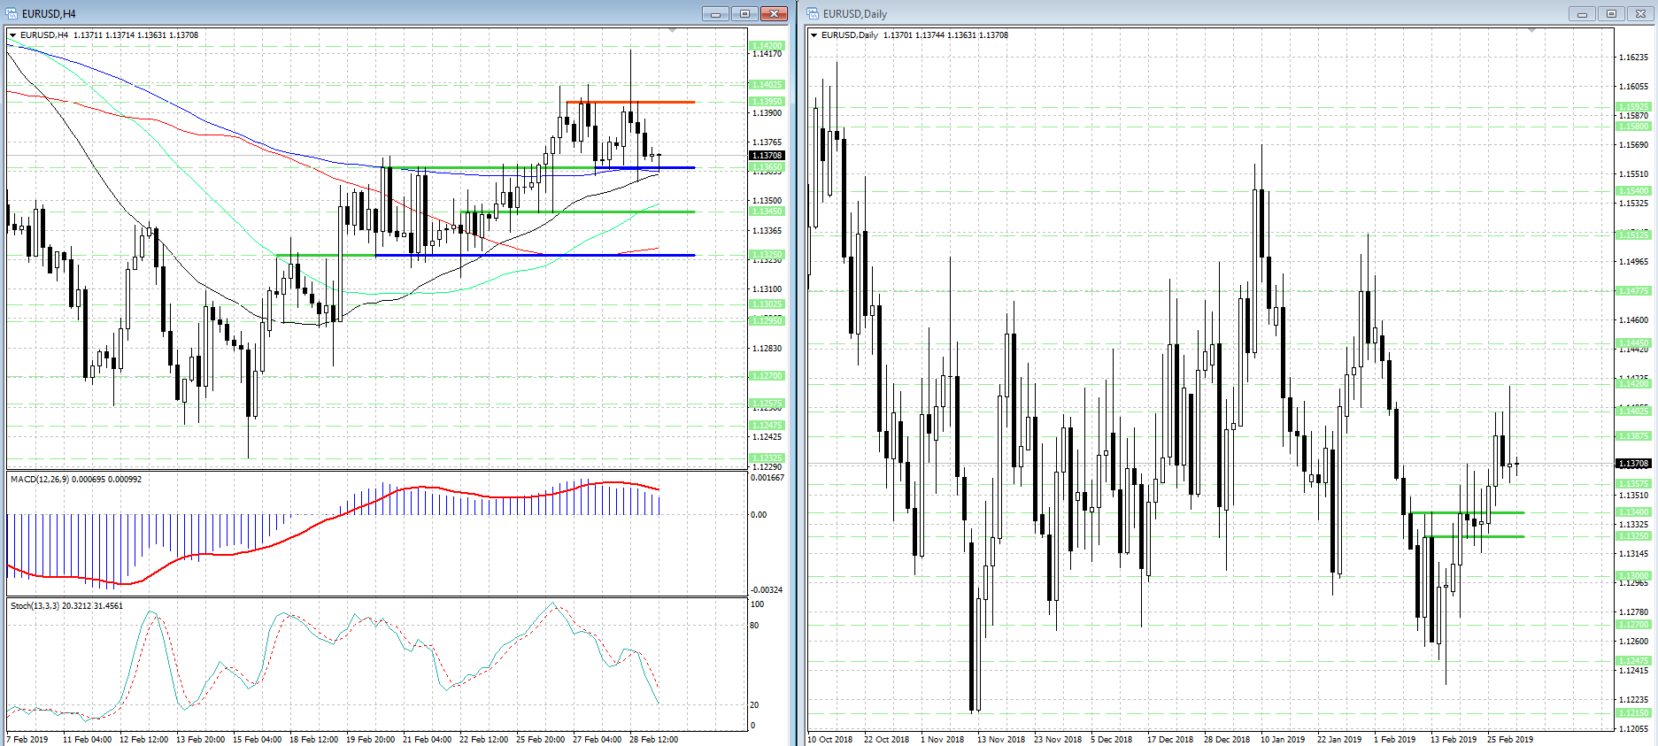Close the EURUSD,Daily chart window

coord(1640,13)
